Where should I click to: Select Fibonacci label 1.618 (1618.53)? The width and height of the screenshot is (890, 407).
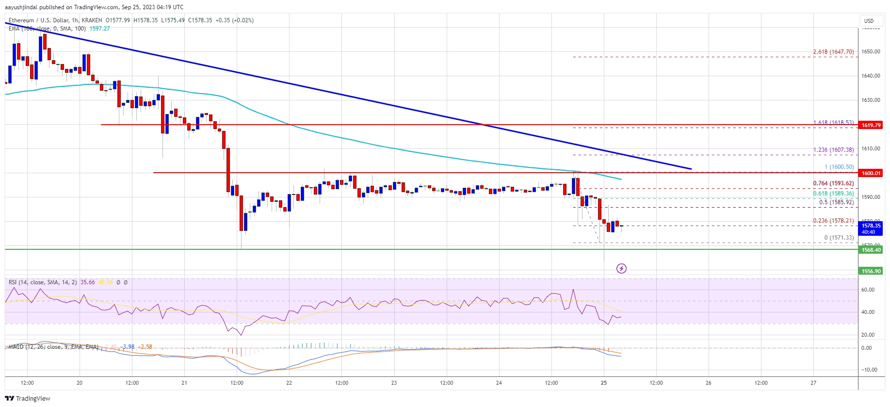[833, 123]
